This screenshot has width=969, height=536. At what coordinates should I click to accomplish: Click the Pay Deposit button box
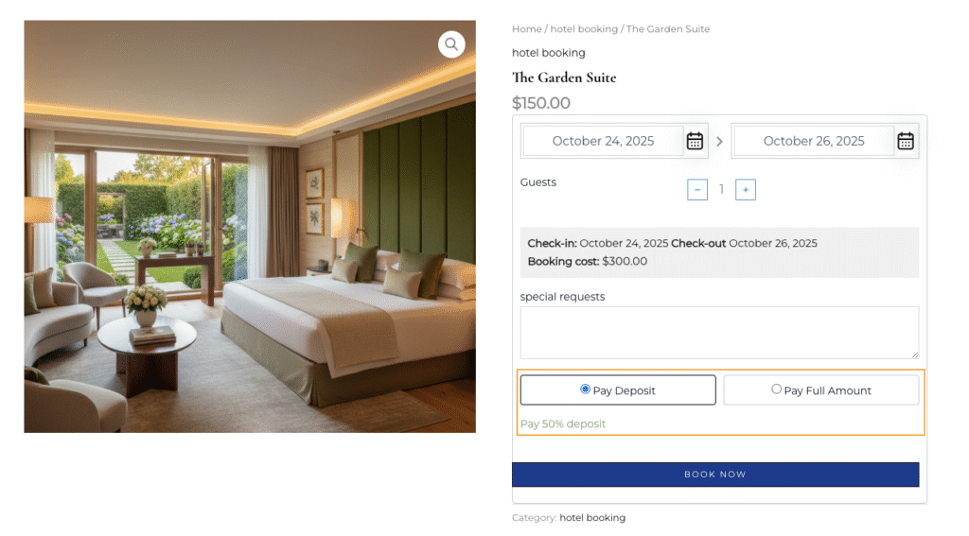point(618,389)
